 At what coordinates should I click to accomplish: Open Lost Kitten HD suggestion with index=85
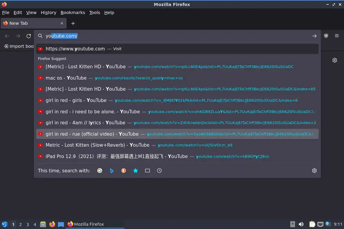click(x=177, y=89)
